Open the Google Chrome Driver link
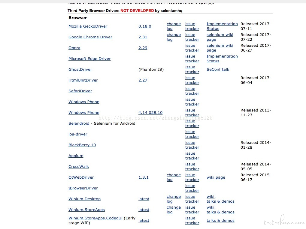This screenshot has height=229, width=306. click(x=90, y=37)
